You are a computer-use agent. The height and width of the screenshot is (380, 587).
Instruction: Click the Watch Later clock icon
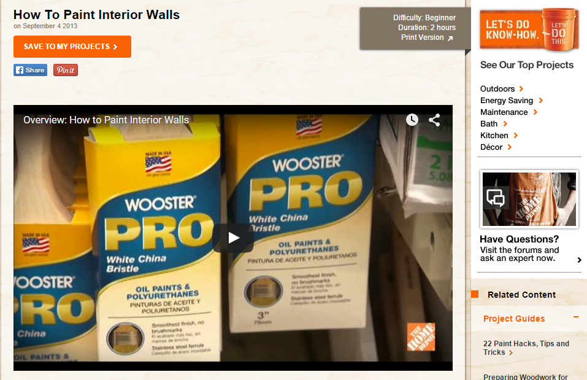click(412, 120)
